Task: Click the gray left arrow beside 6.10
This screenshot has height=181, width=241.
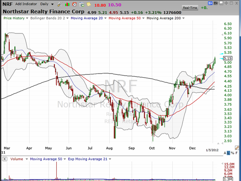Action: click(x=222, y=35)
